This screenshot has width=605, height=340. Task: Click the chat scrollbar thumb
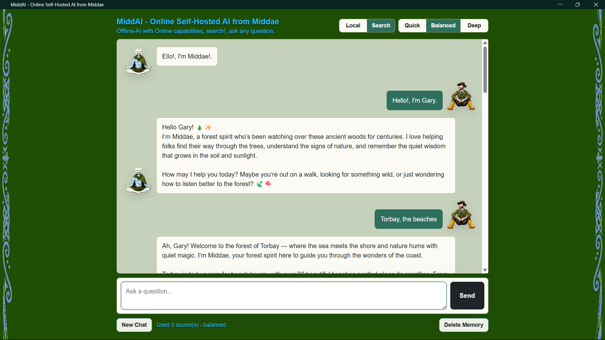tap(485, 70)
